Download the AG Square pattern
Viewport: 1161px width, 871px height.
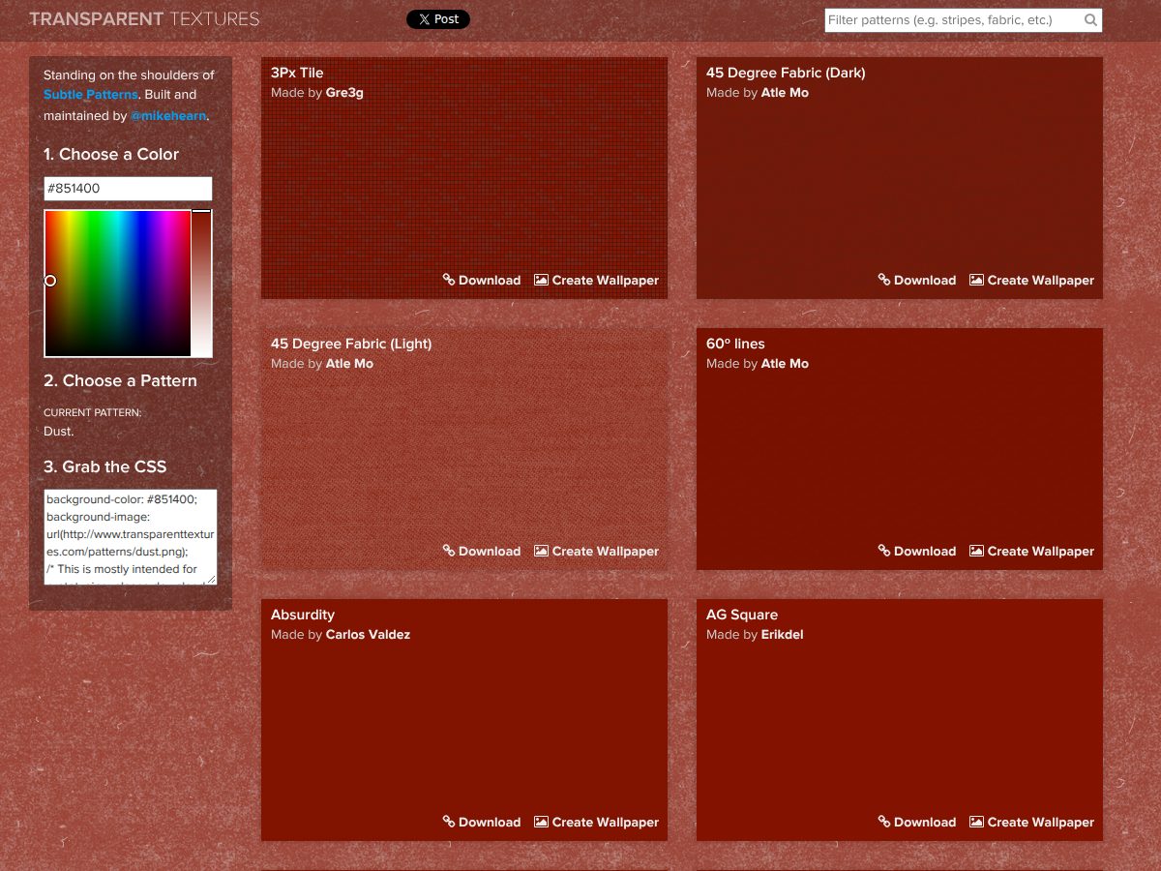coord(917,823)
